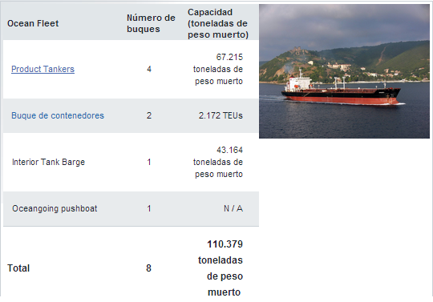Screen dimensions: 433x302
Task: Click the 2.172 TEUs capacity cell
Action: click(x=221, y=115)
